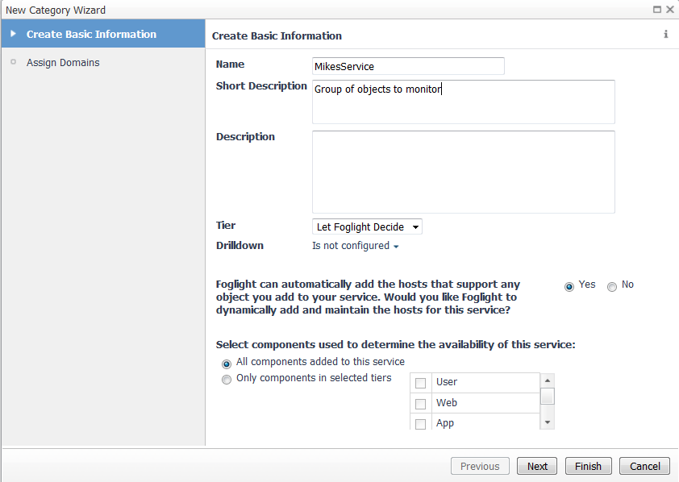The width and height of the screenshot is (679, 482).
Task: Click the circle bullet icon next to Assign Domains
Action: [x=13, y=62]
